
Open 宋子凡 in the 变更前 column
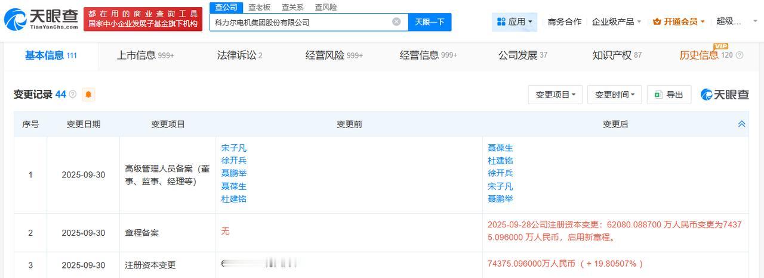[x=233, y=148]
